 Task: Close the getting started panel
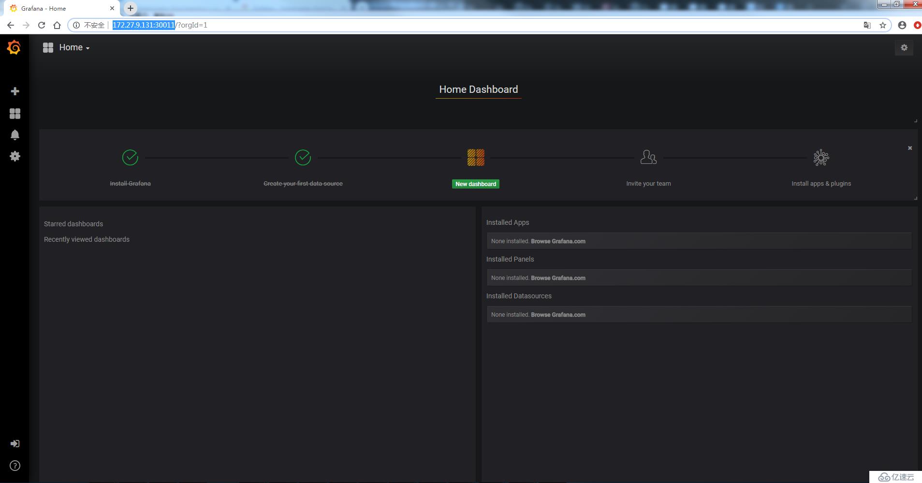pos(910,148)
